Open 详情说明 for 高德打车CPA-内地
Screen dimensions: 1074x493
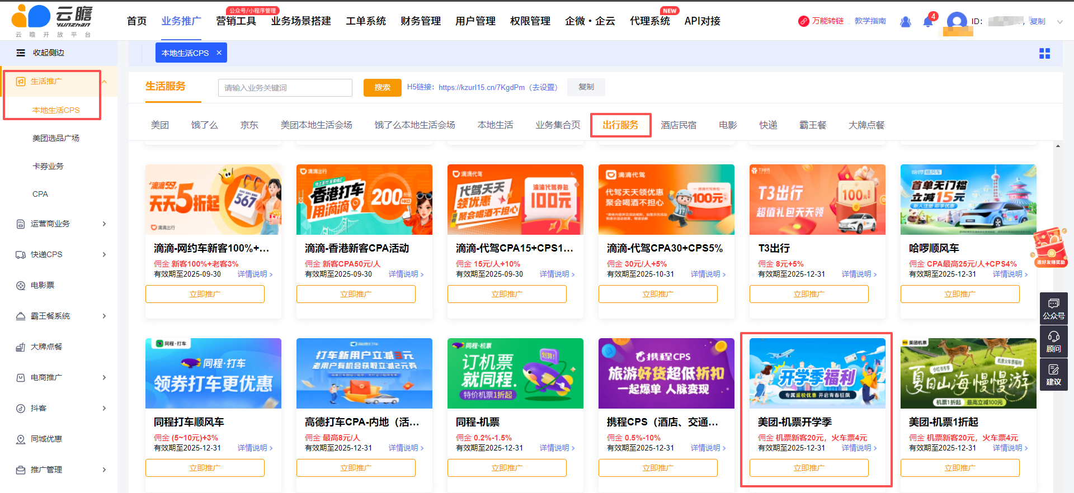pyautogui.click(x=406, y=448)
